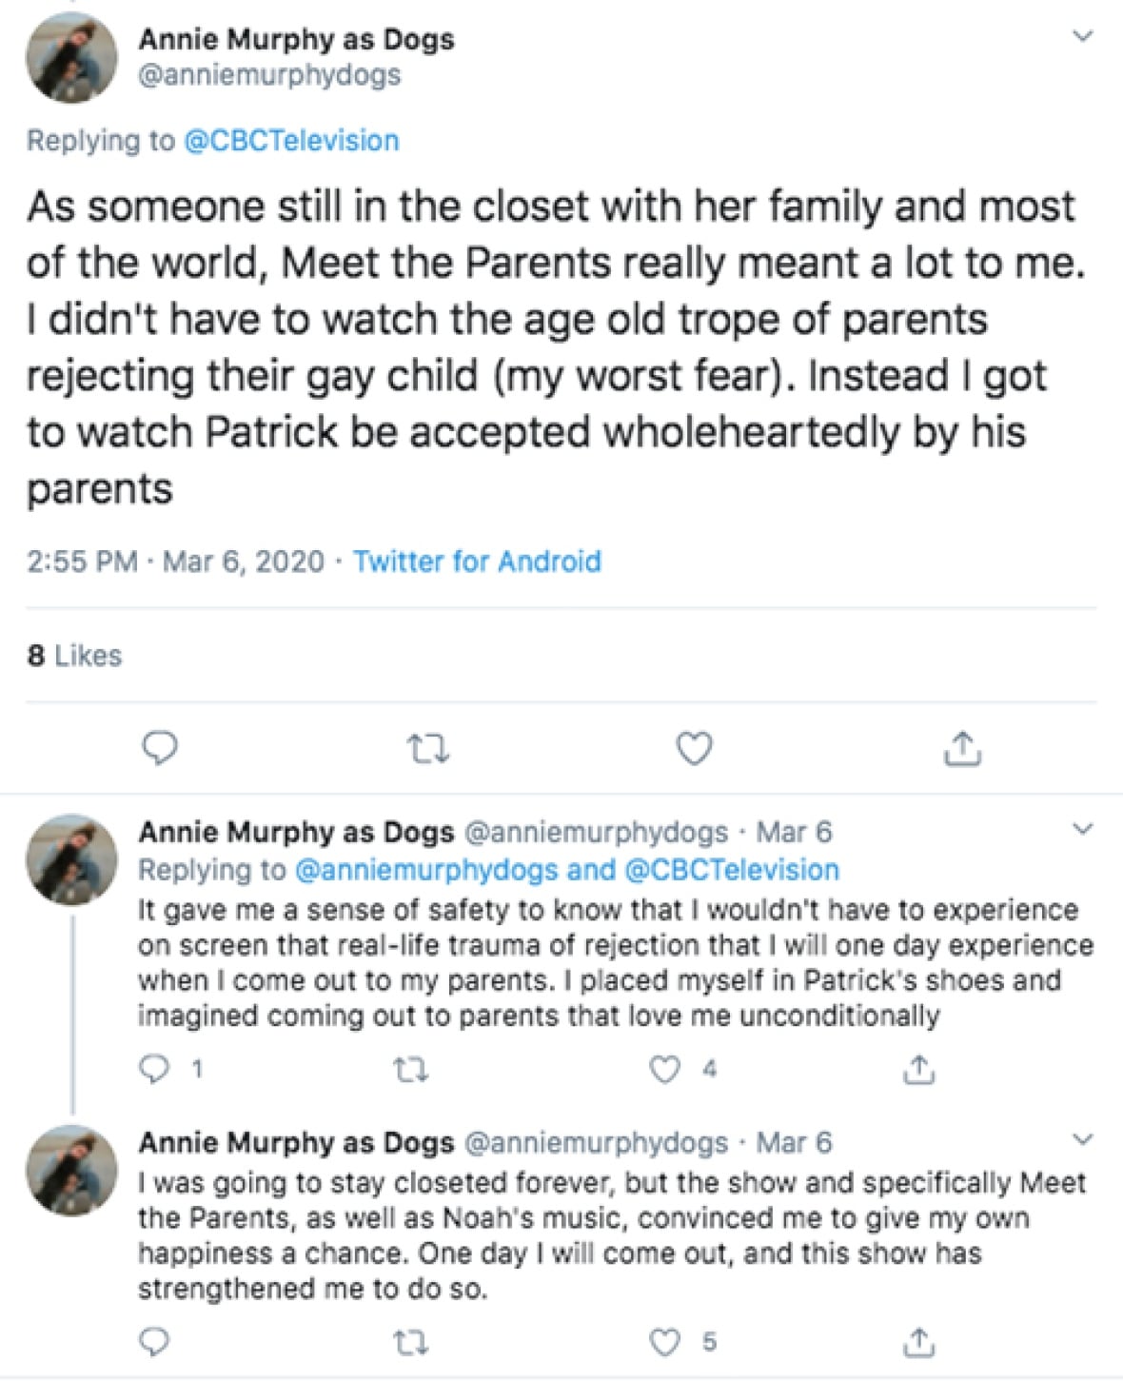
Task: Open the @CBCTelevision link in main tweet
Action: 290,141
